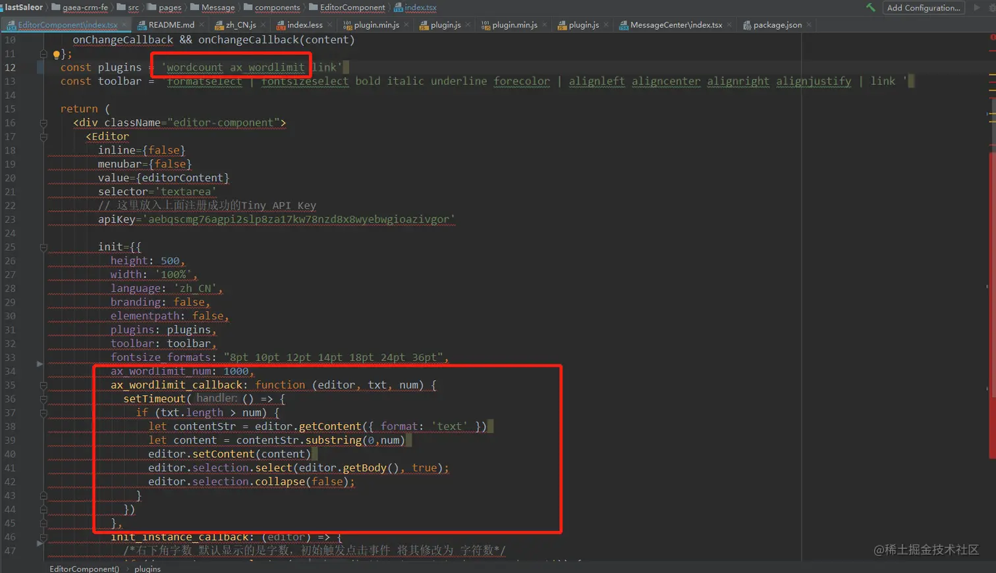Click 'formatselect' in the toolbar string
The height and width of the screenshot is (573, 996).
coord(204,81)
